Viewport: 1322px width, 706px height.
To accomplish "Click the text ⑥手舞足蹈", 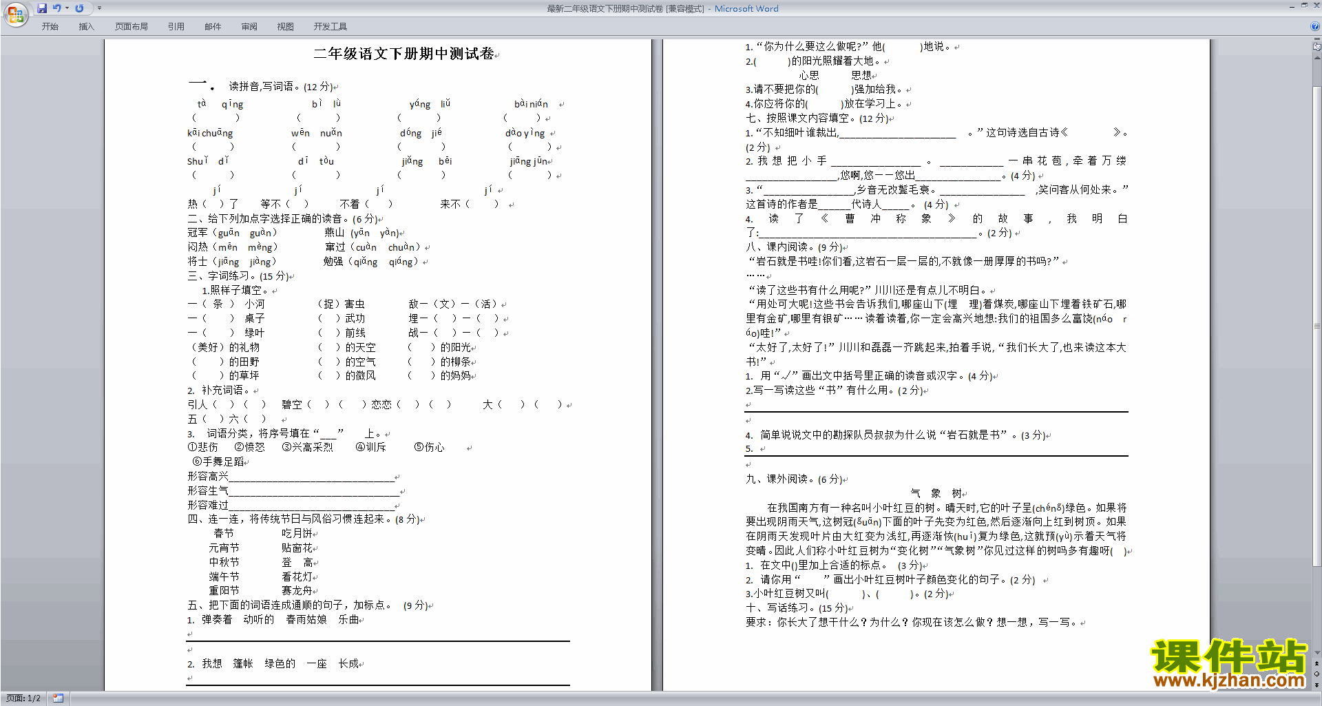I will pyautogui.click(x=218, y=462).
